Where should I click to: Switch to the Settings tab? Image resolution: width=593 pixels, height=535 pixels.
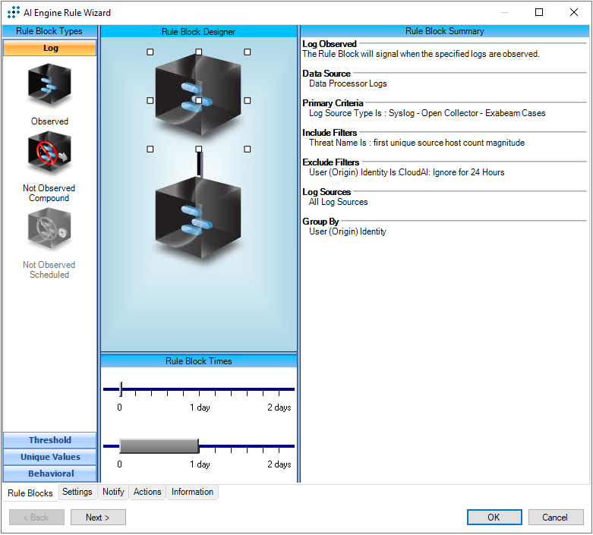[x=77, y=492]
